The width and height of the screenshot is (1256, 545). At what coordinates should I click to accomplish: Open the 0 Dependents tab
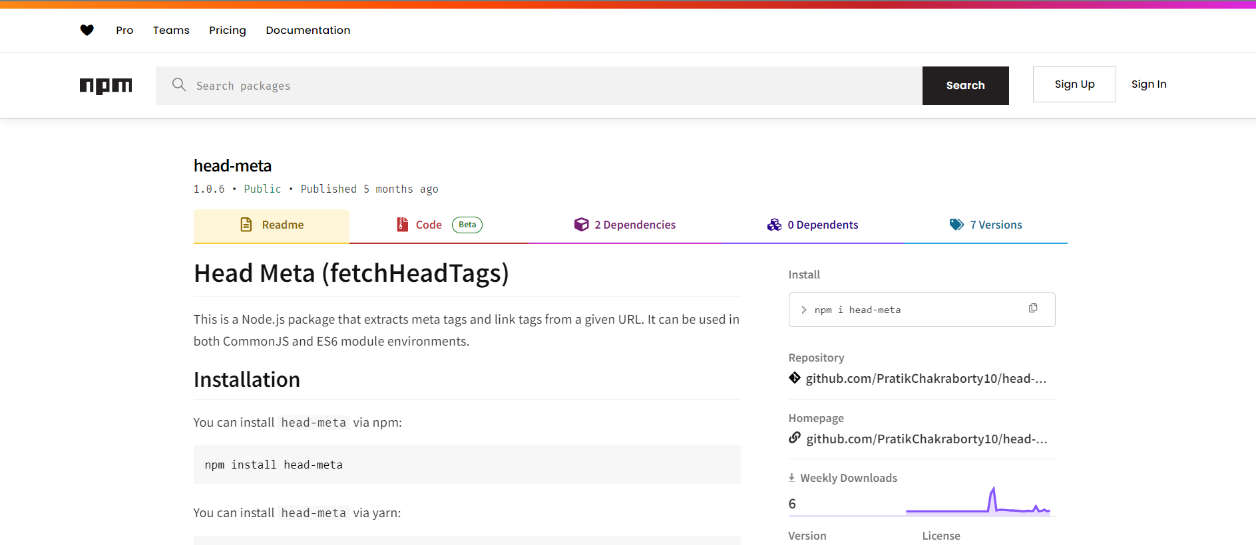tap(813, 226)
